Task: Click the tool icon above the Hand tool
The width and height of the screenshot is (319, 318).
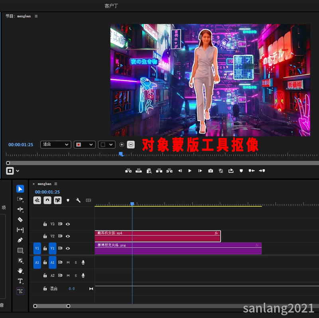Action: coord(20,261)
